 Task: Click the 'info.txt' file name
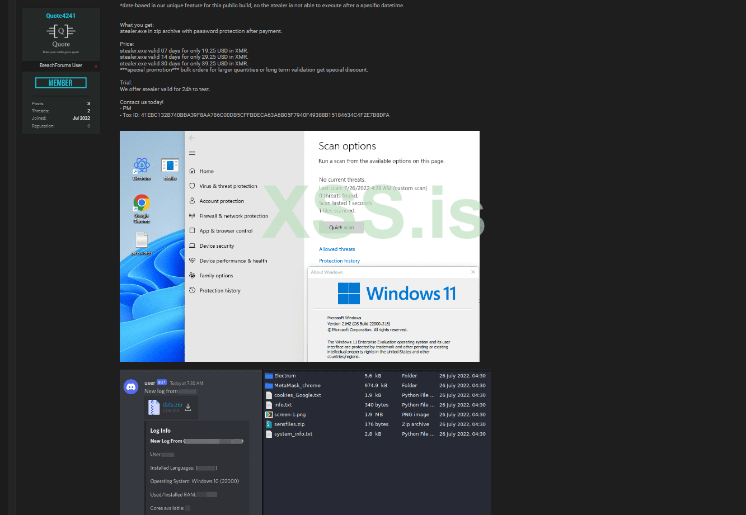pyautogui.click(x=283, y=405)
